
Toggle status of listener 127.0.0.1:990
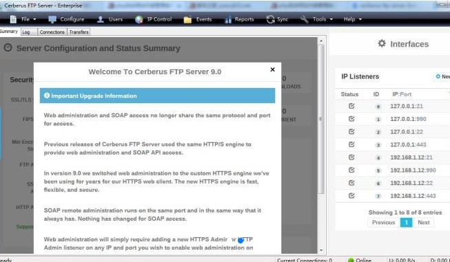[x=351, y=119]
